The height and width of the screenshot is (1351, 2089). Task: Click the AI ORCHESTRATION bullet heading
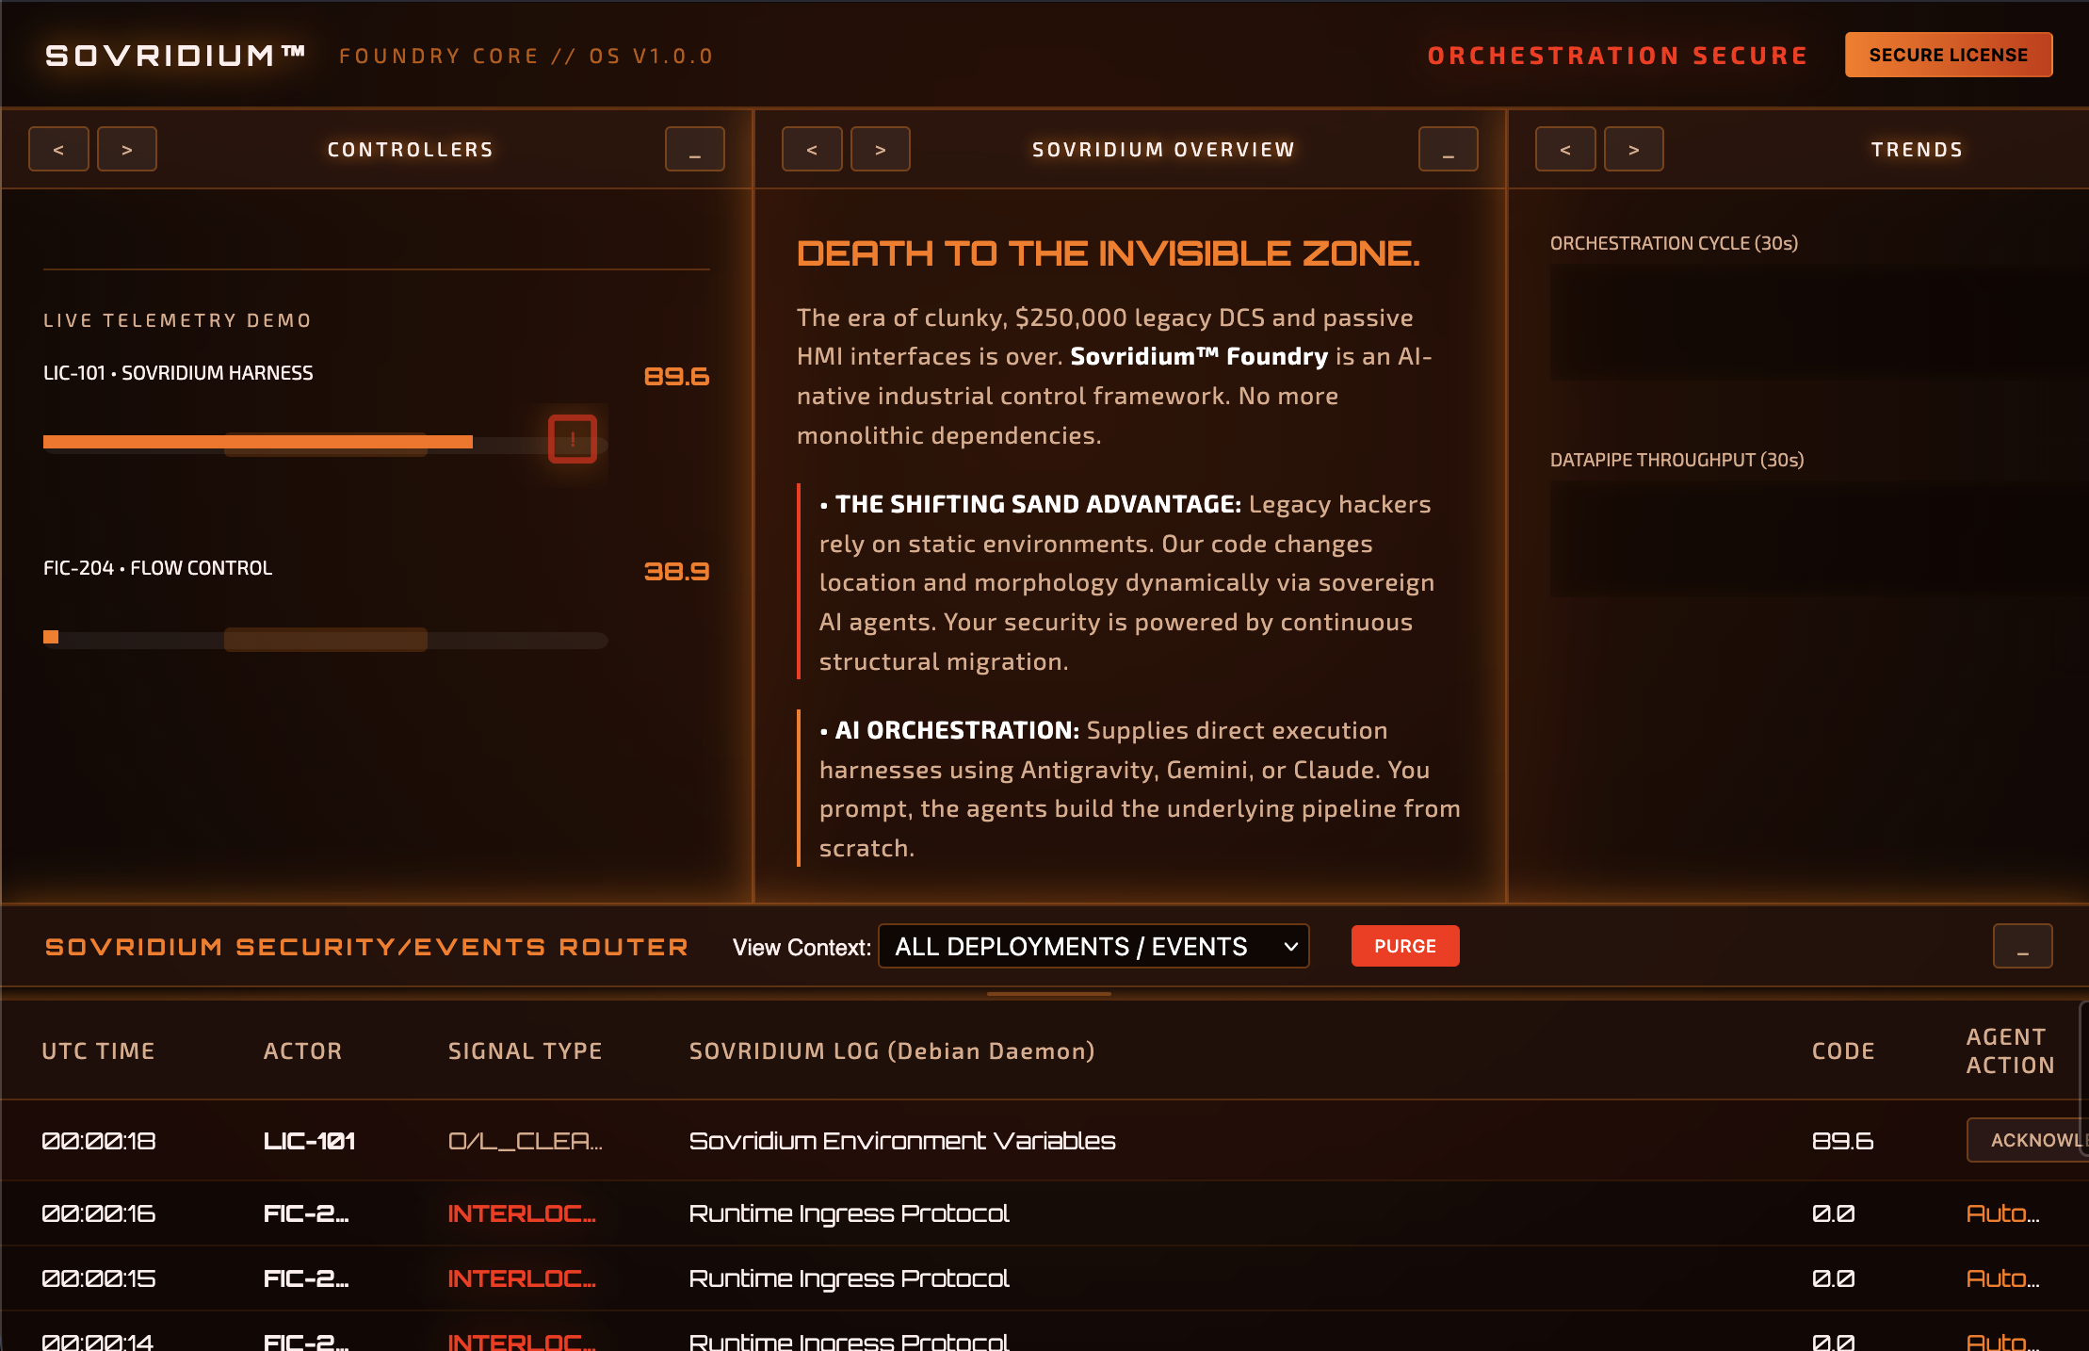pyautogui.click(x=957, y=730)
